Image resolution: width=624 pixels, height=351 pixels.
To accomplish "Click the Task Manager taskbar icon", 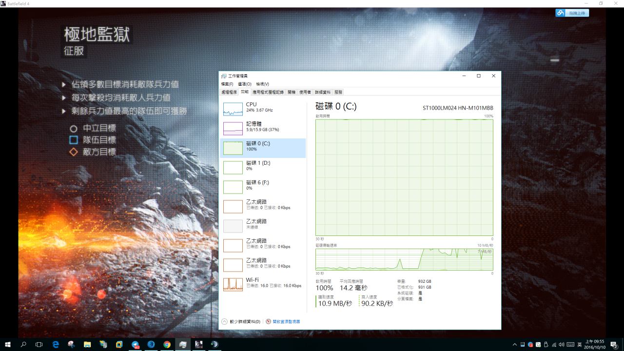I will (183, 344).
